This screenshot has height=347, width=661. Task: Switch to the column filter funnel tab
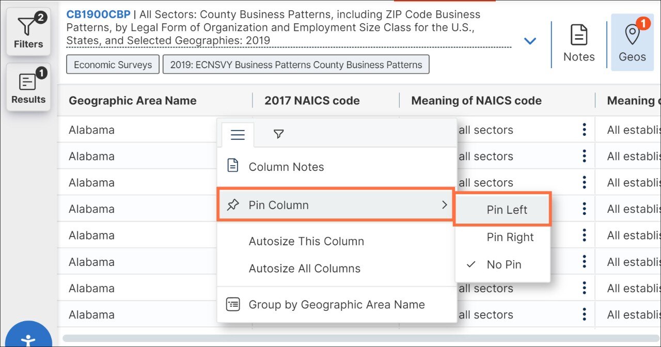pos(279,134)
